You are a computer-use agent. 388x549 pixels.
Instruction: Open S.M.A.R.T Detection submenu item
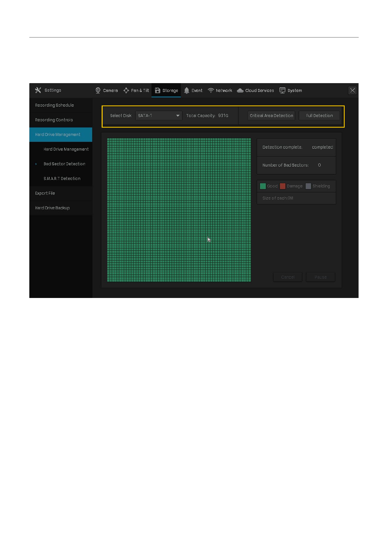(62, 179)
